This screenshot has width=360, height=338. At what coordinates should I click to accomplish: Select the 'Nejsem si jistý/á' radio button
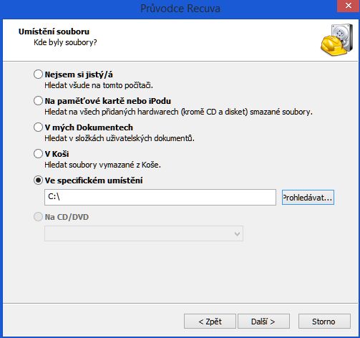(x=38, y=74)
